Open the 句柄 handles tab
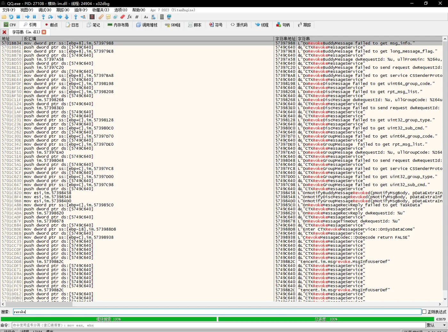 (x=283, y=25)
